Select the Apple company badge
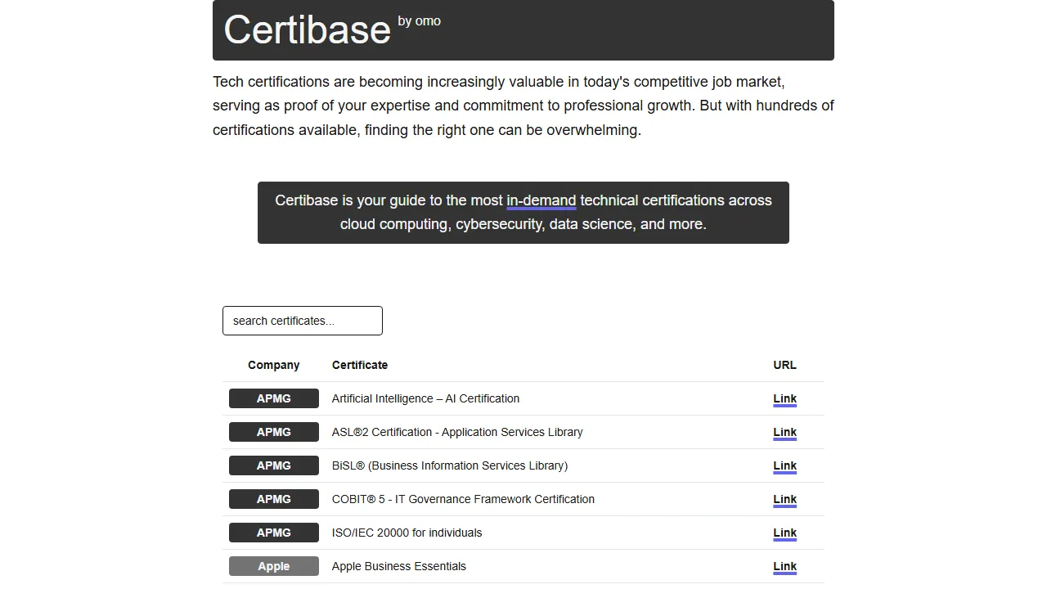The height and width of the screenshot is (589, 1047). click(273, 566)
